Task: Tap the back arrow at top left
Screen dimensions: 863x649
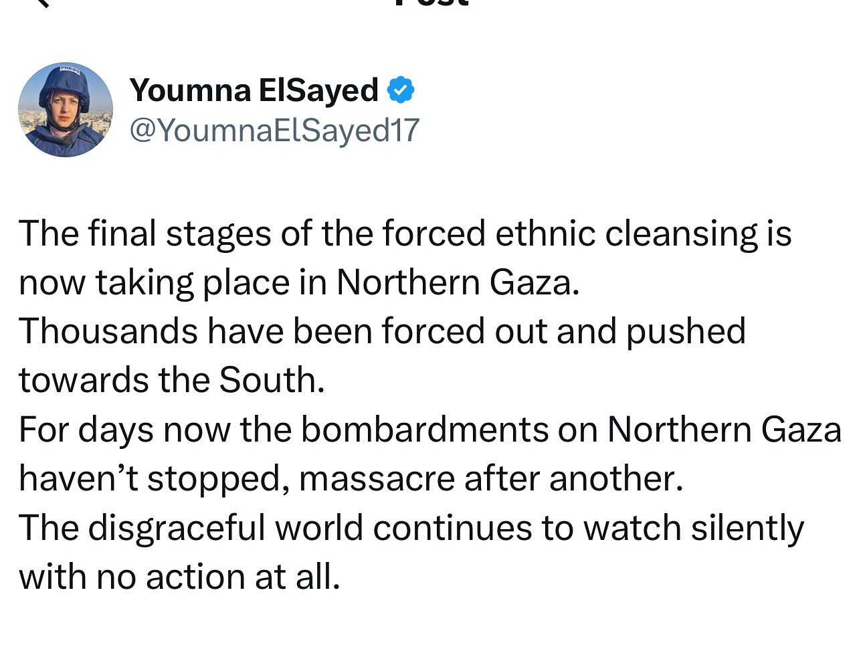Action: (41, 3)
